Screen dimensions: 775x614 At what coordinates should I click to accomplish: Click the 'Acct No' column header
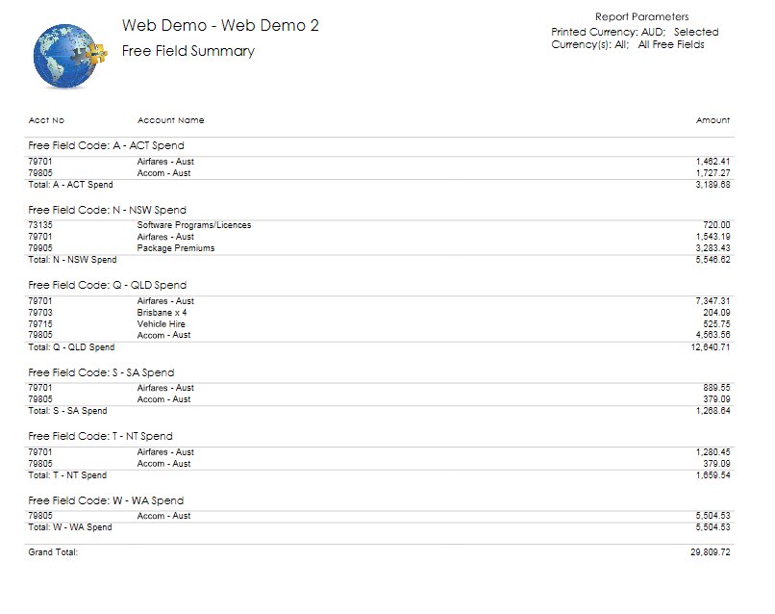46,120
